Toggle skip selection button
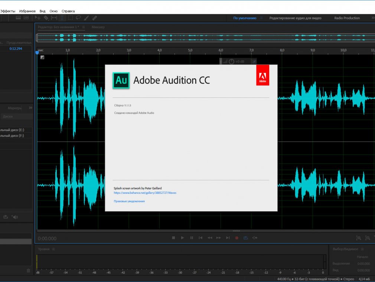The height and width of the screenshot is (282, 375). point(255,238)
